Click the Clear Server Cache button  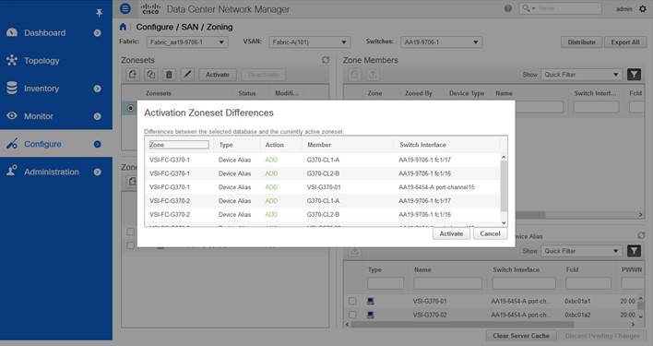521,336
